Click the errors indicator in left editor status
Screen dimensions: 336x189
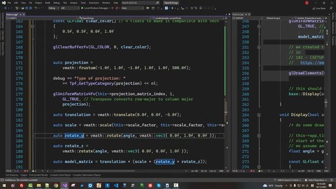point(26,171)
